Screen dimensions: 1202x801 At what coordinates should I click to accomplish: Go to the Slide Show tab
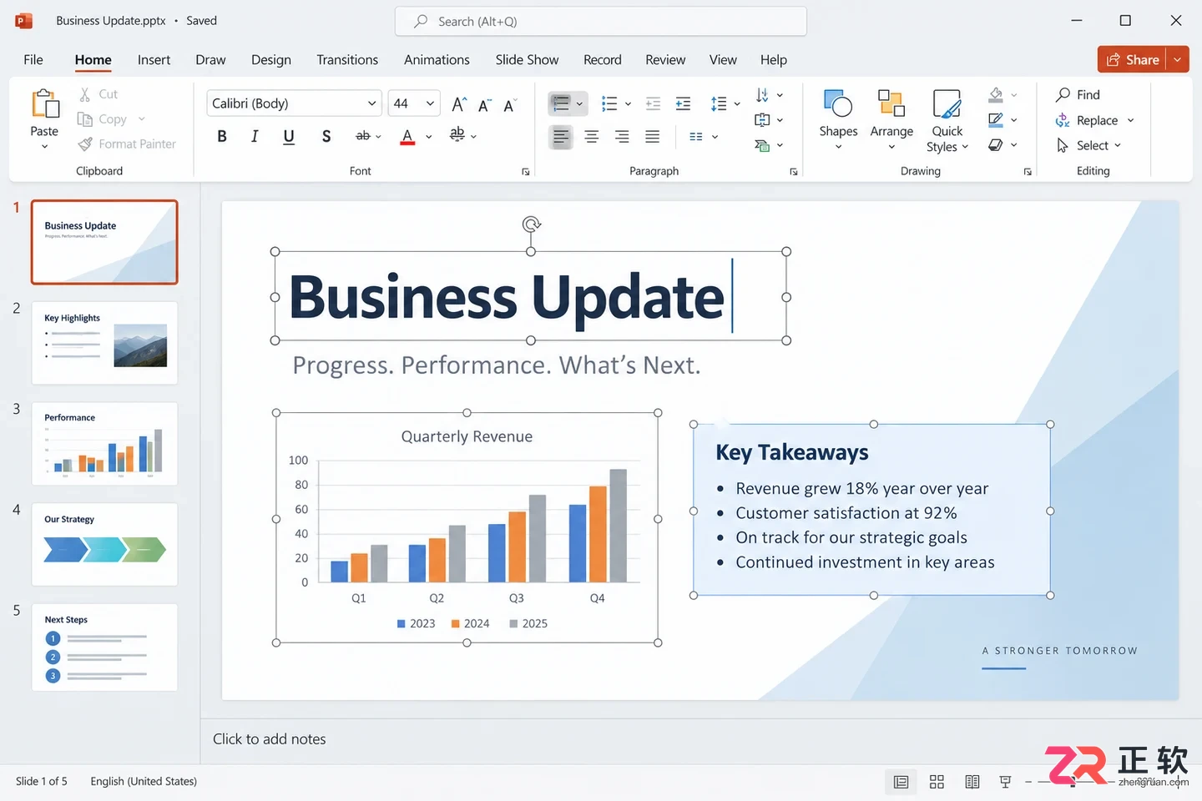coord(527,59)
